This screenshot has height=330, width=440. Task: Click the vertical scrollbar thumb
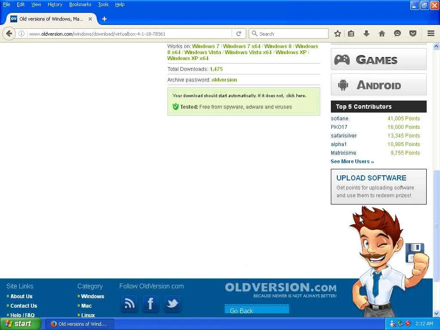click(x=437, y=225)
